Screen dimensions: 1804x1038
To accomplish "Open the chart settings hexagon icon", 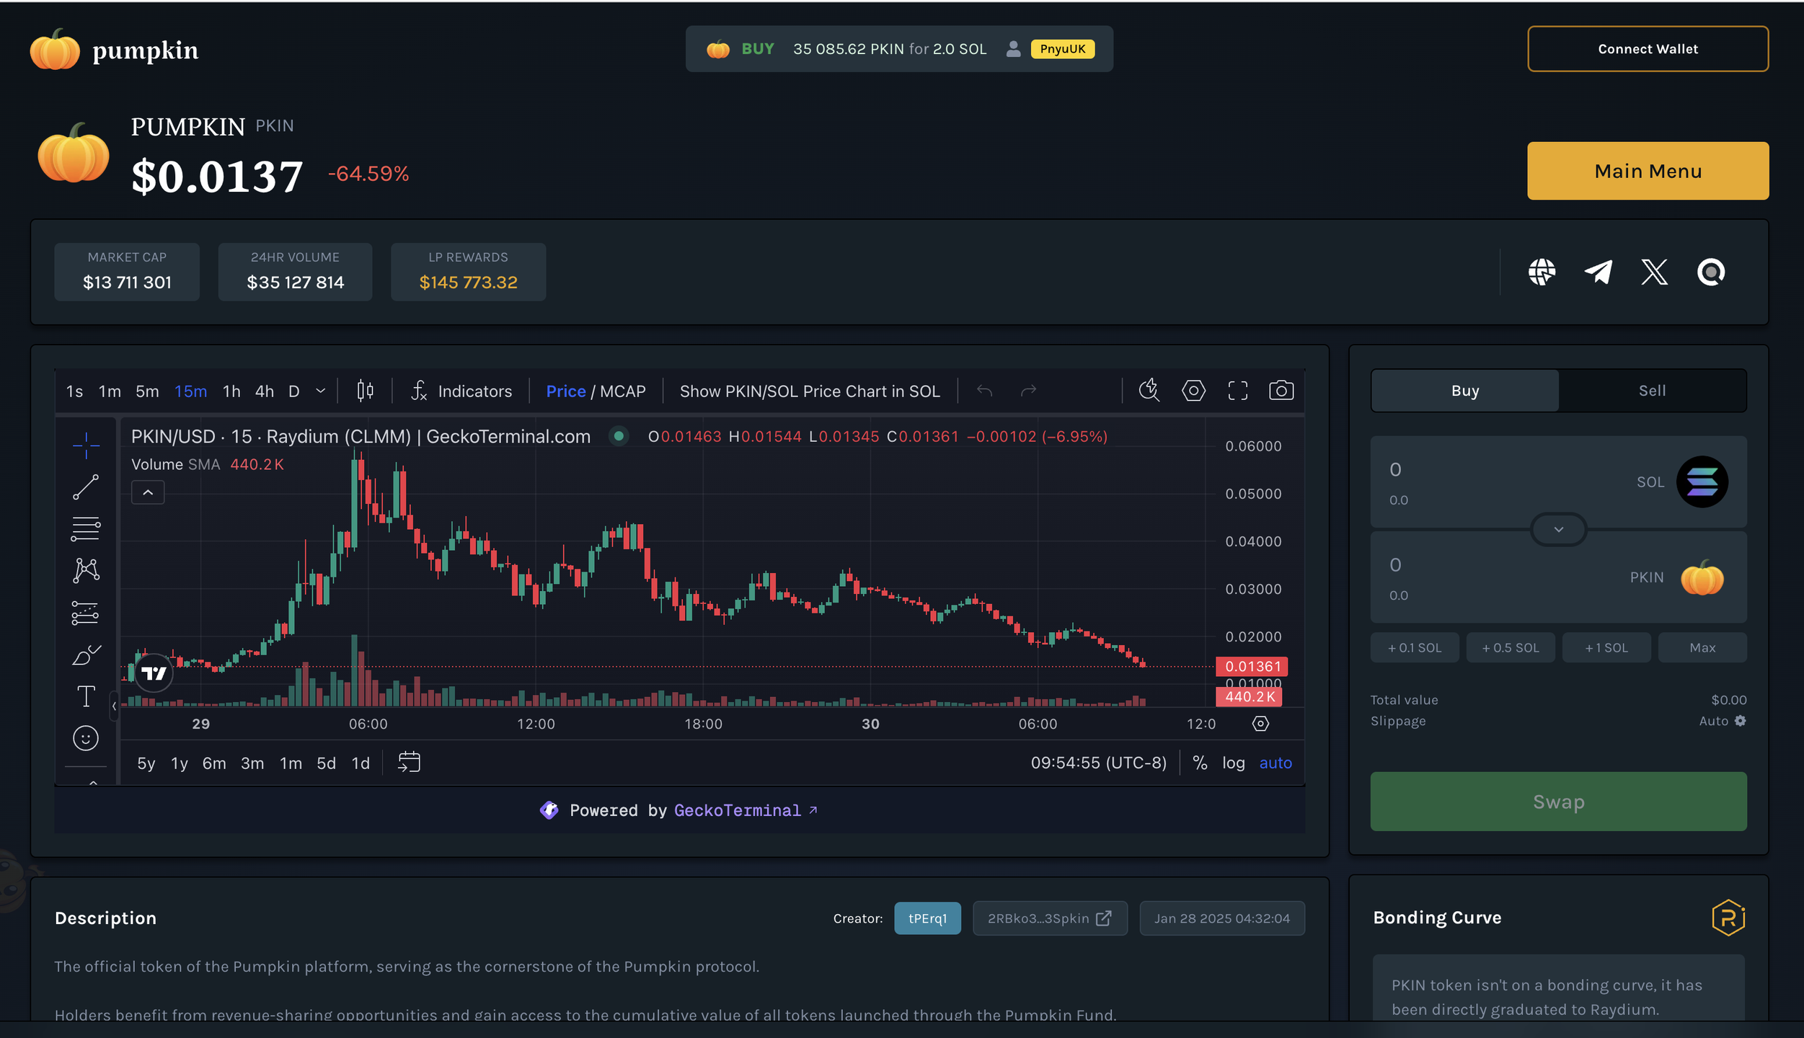I will pyautogui.click(x=1193, y=391).
